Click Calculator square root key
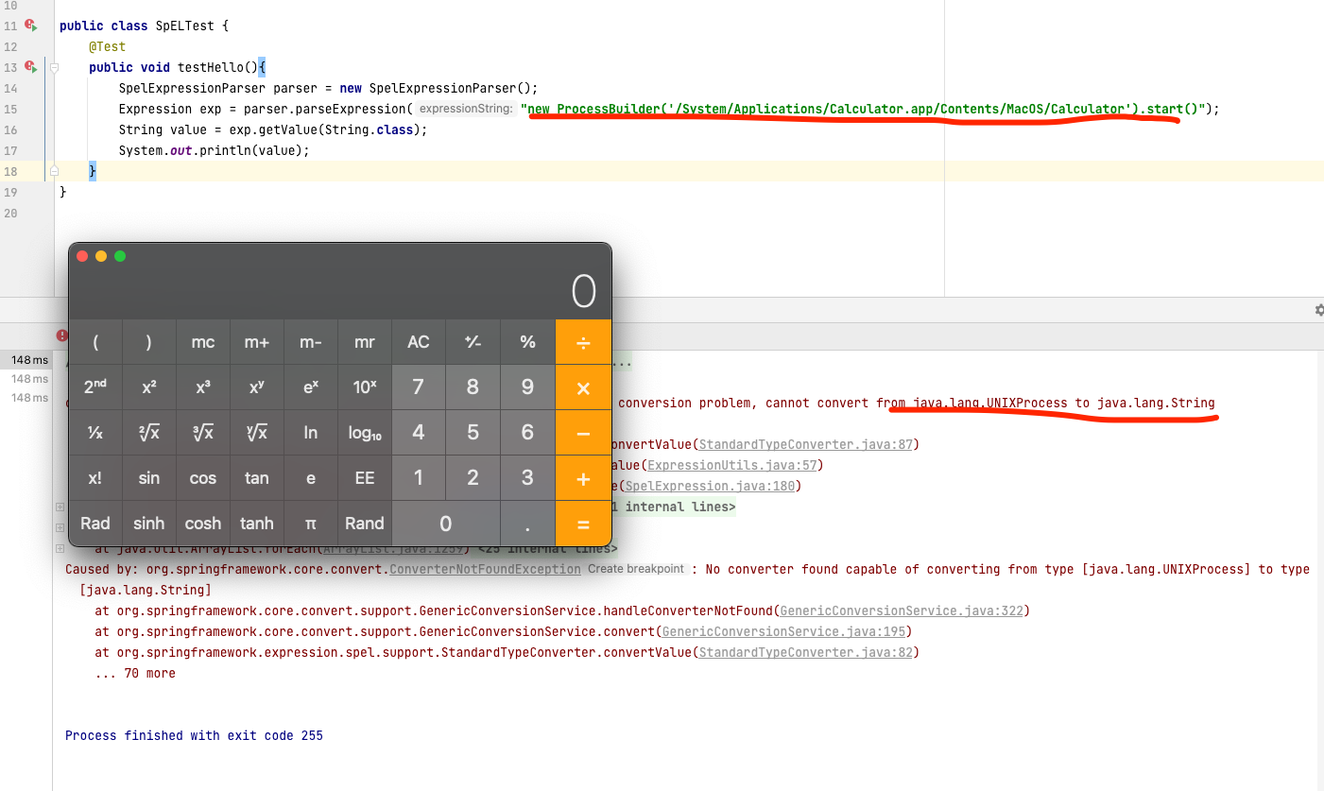Screen dimensions: 1324x791 tap(149, 433)
